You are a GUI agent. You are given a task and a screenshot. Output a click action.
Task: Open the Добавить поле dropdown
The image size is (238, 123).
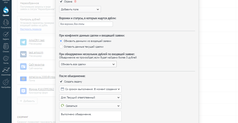pyautogui.click(x=80, y=9)
